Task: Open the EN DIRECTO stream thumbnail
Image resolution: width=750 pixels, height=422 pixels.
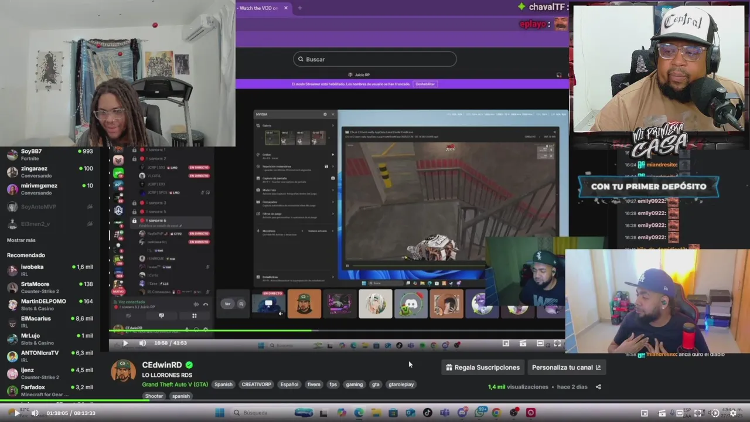Action: (x=269, y=304)
